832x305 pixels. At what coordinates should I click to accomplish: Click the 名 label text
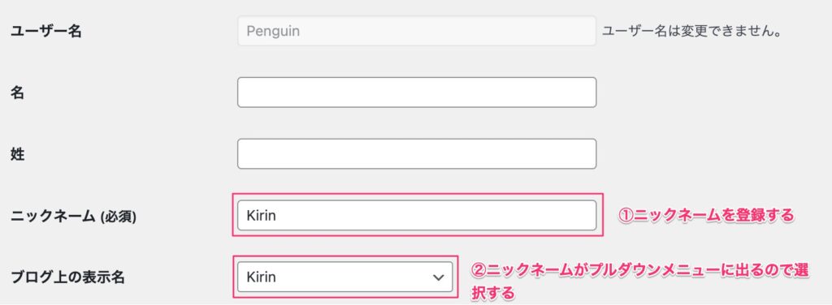[x=17, y=93]
